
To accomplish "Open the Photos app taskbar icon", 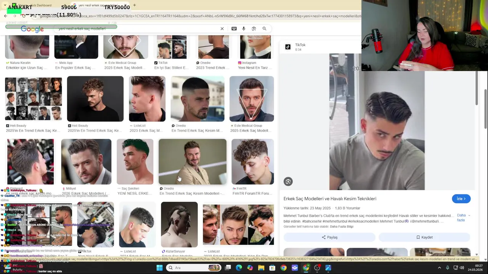I will pos(328,268).
